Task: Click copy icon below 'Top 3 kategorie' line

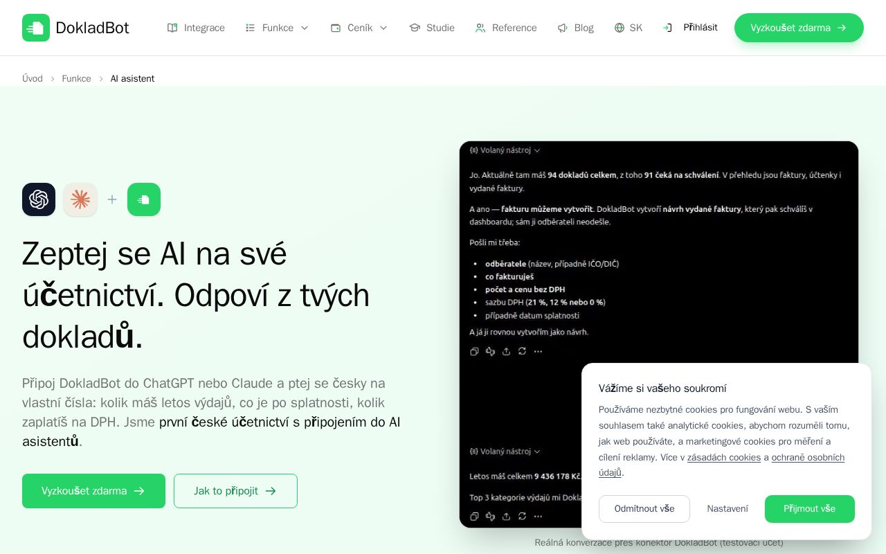Action: tap(474, 516)
